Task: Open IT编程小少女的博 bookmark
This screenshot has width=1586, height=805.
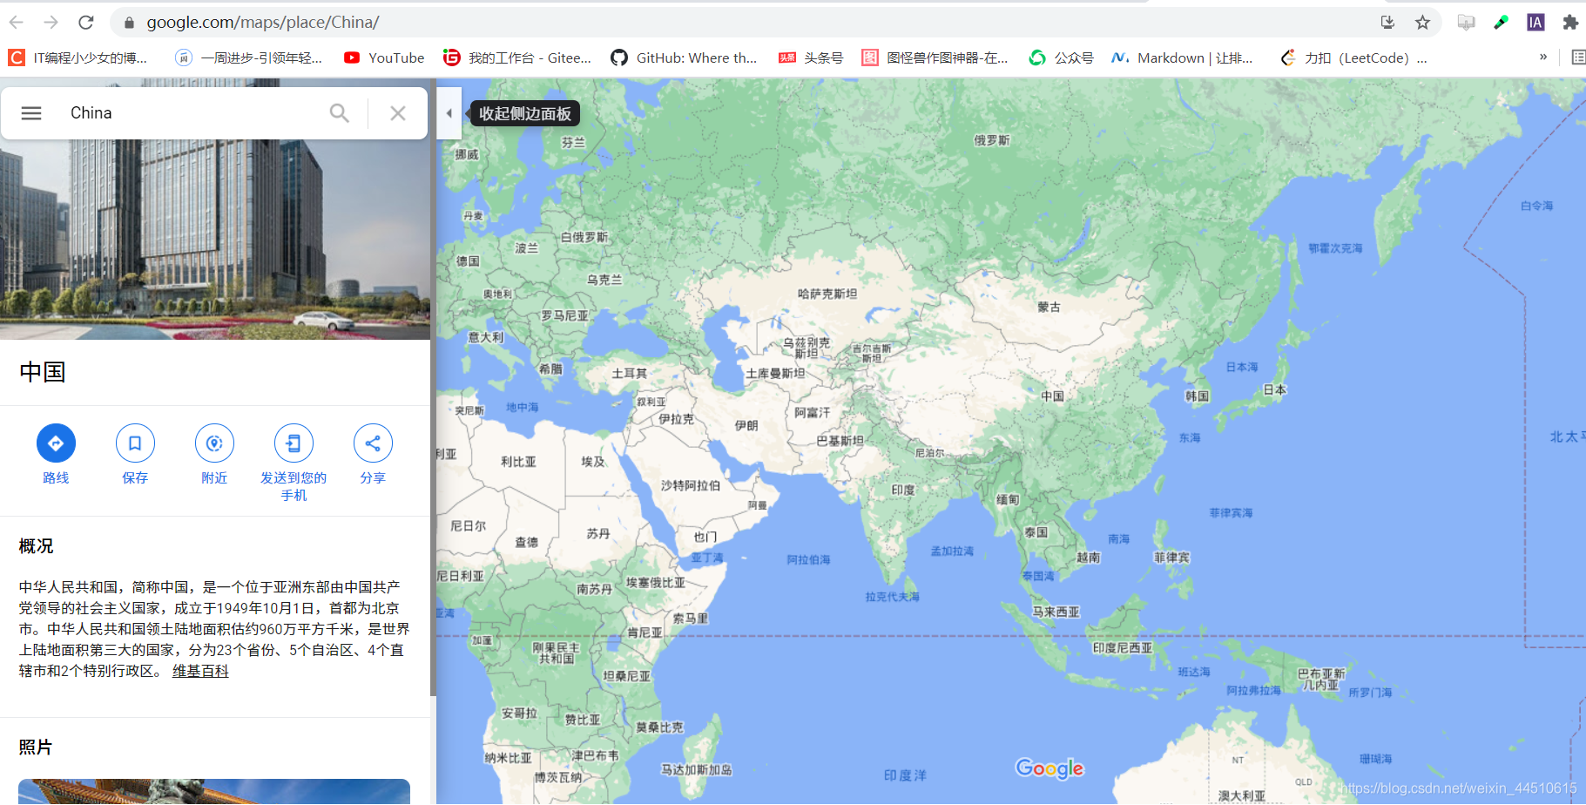Action: click(78, 58)
